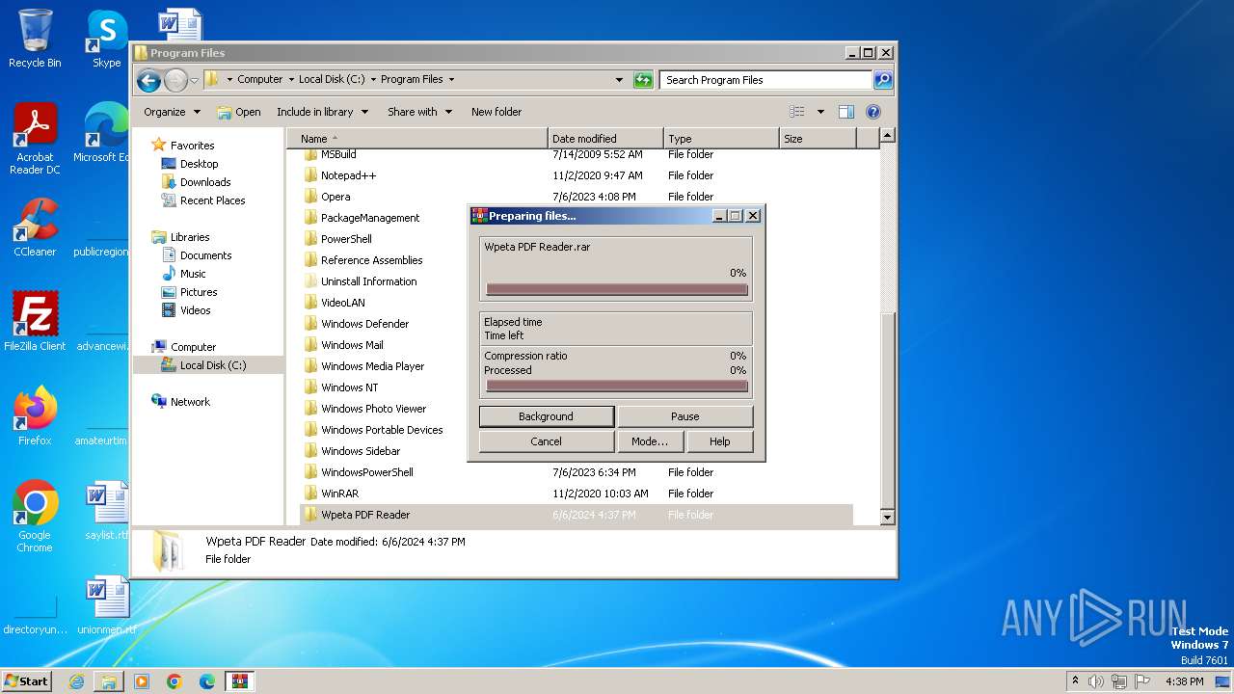The height and width of the screenshot is (694, 1234).
Task: Open Music library
Action: tap(193, 274)
